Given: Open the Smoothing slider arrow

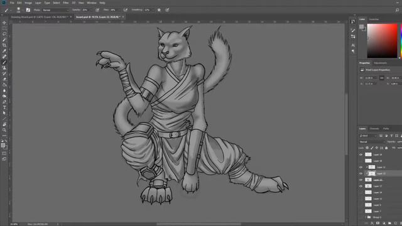Looking at the screenshot, I should (153, 10).
